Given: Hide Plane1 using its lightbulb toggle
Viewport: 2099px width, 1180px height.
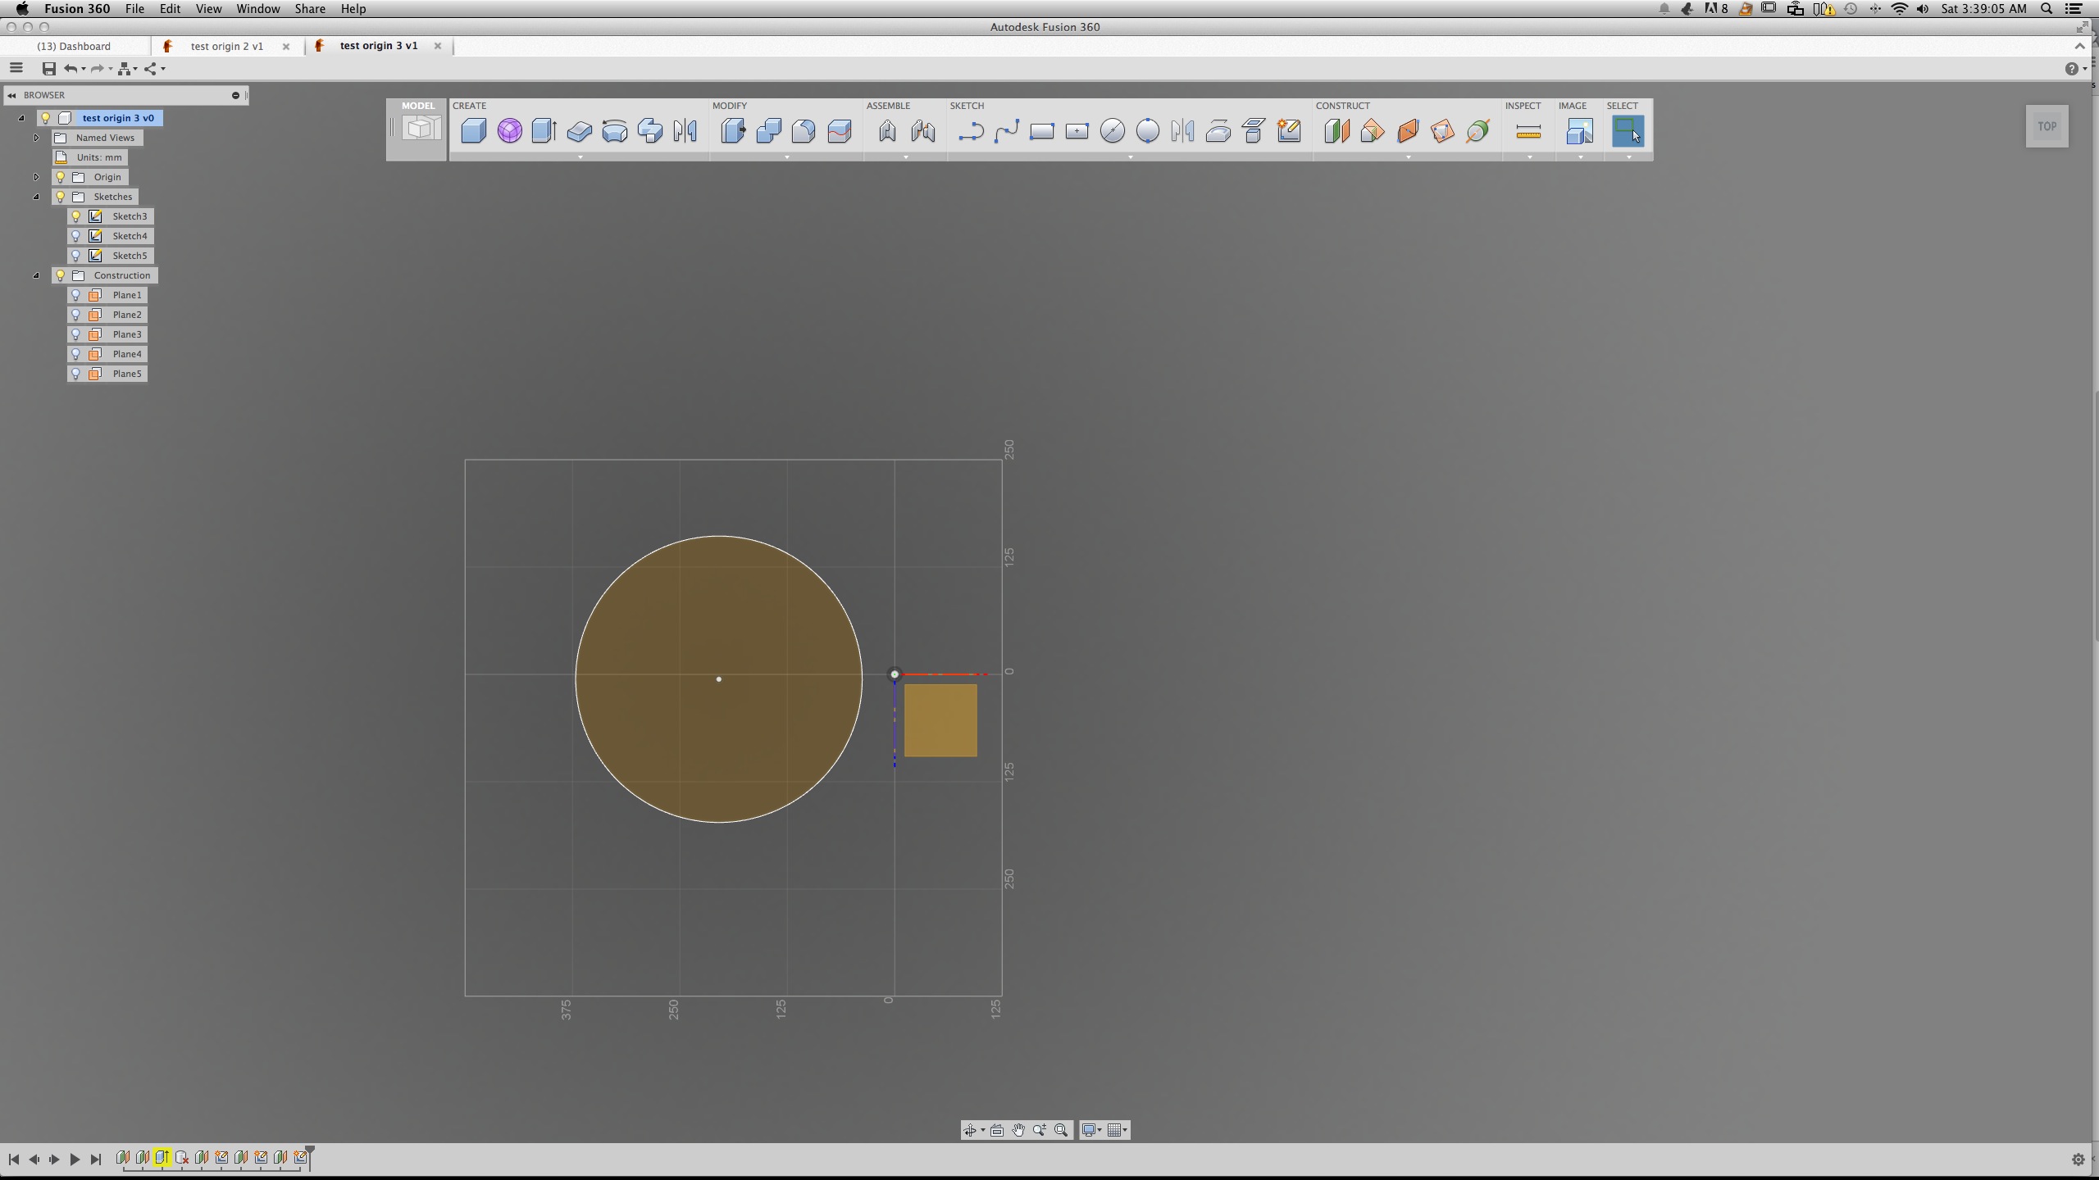Looking at the screenshot, I should pyautogui.click(x=77, y=294).
